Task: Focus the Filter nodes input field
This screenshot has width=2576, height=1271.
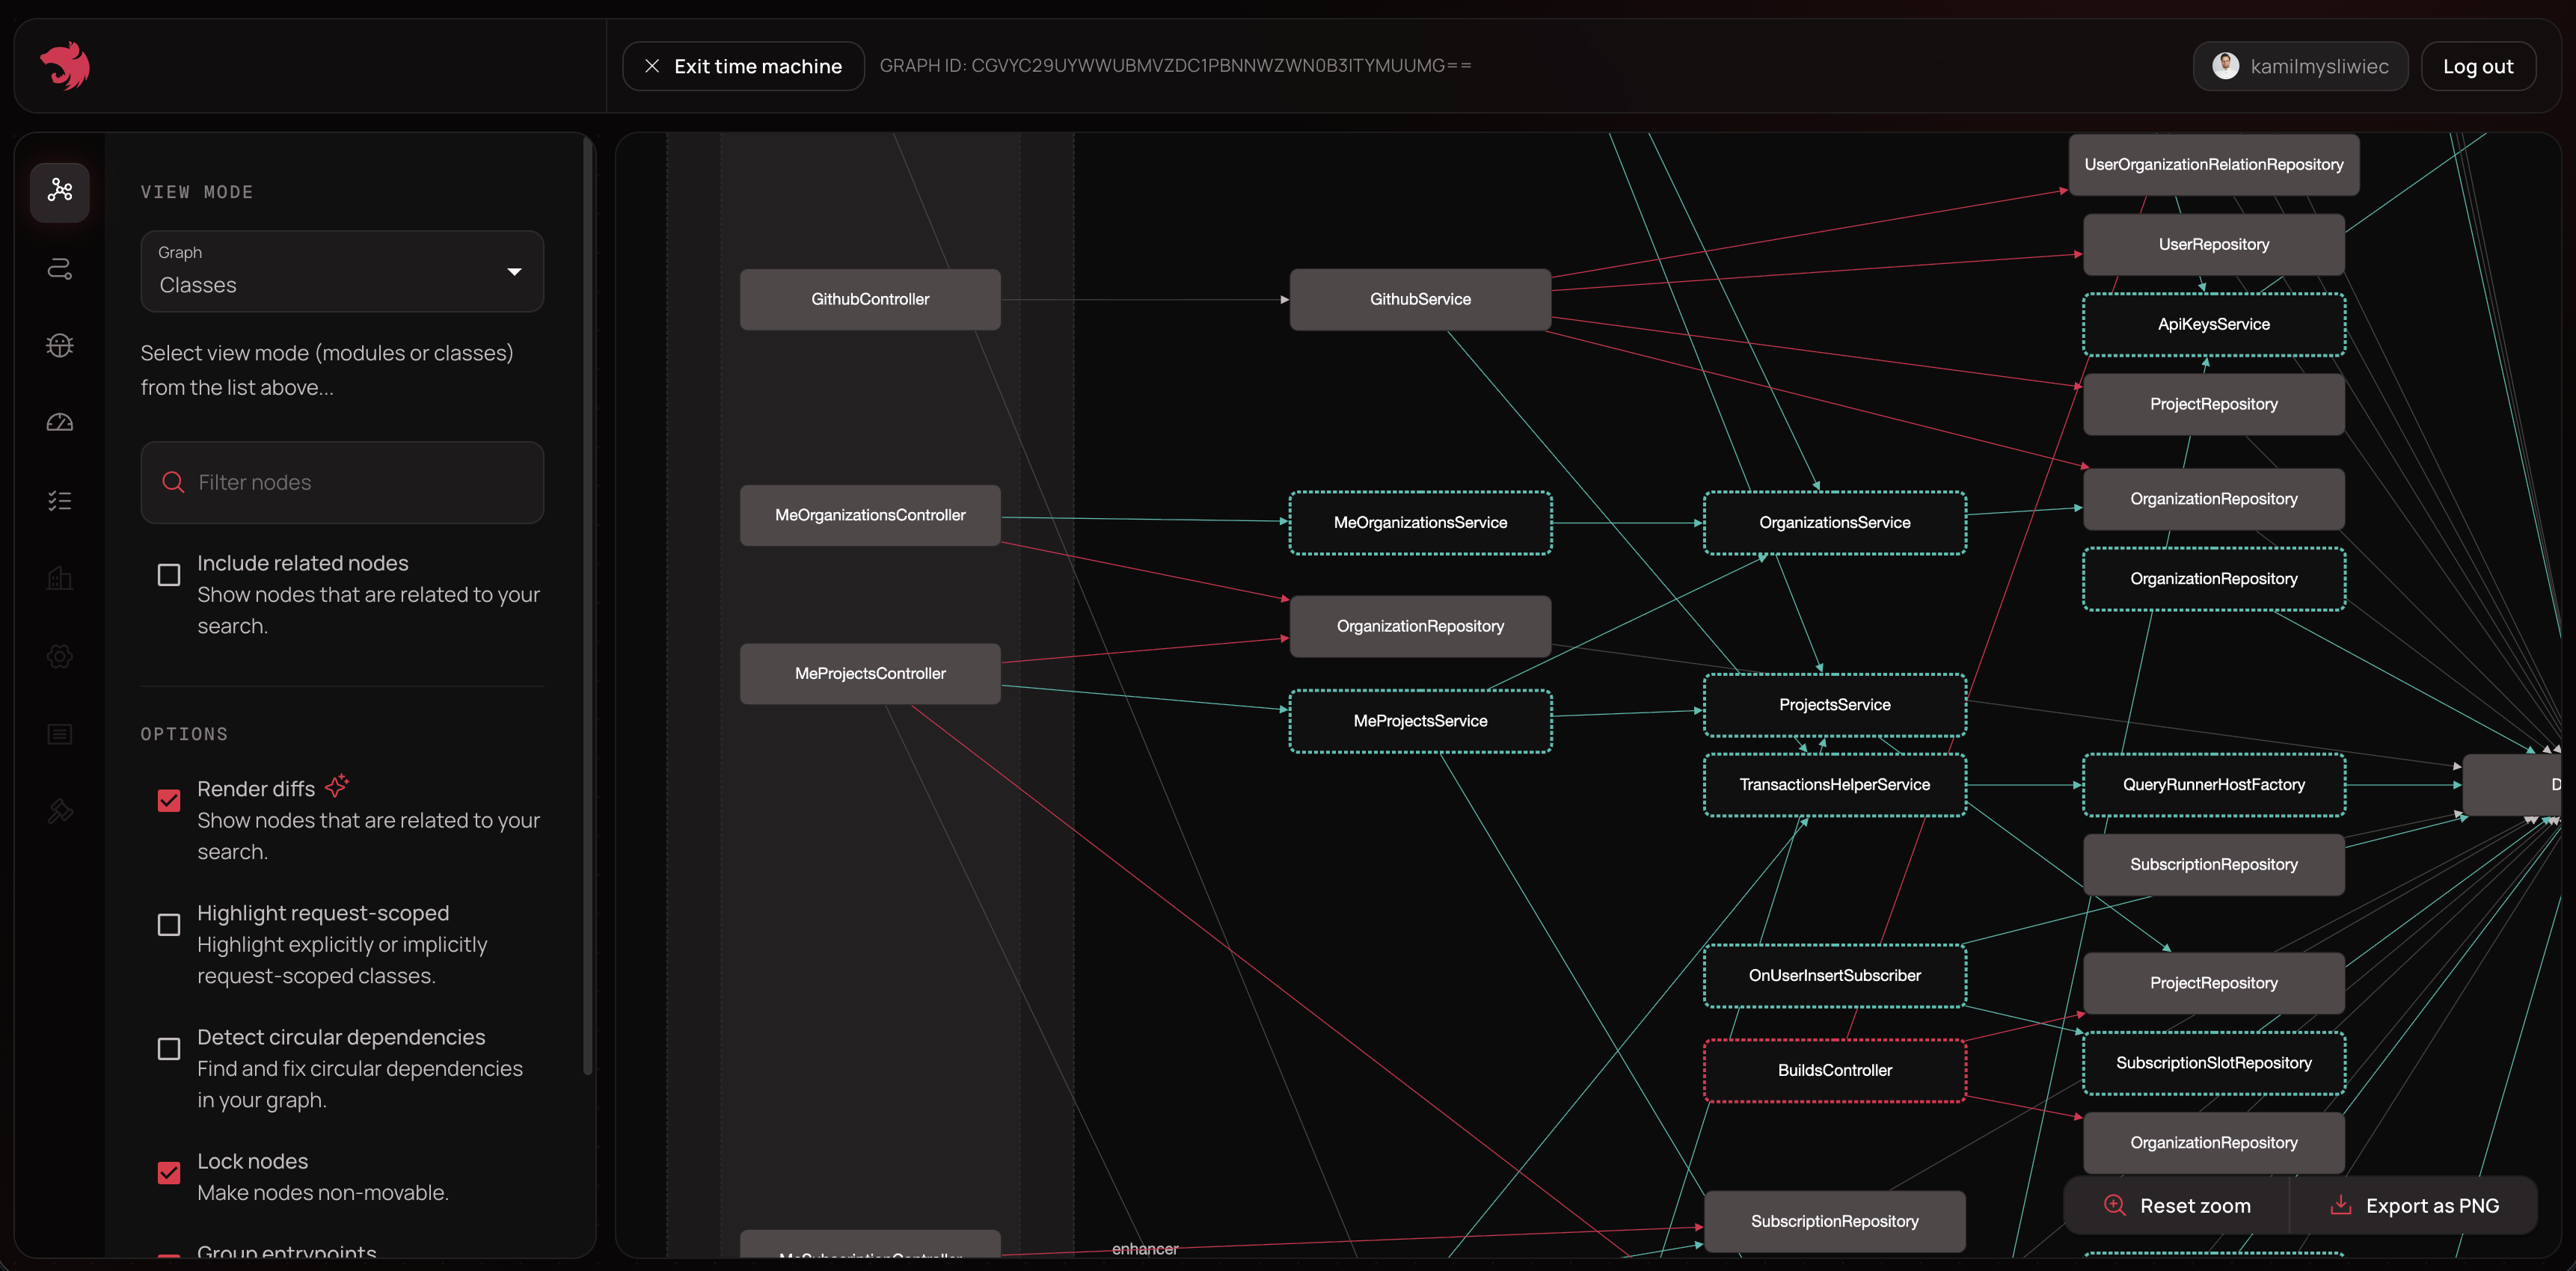Action: [342, 483]
